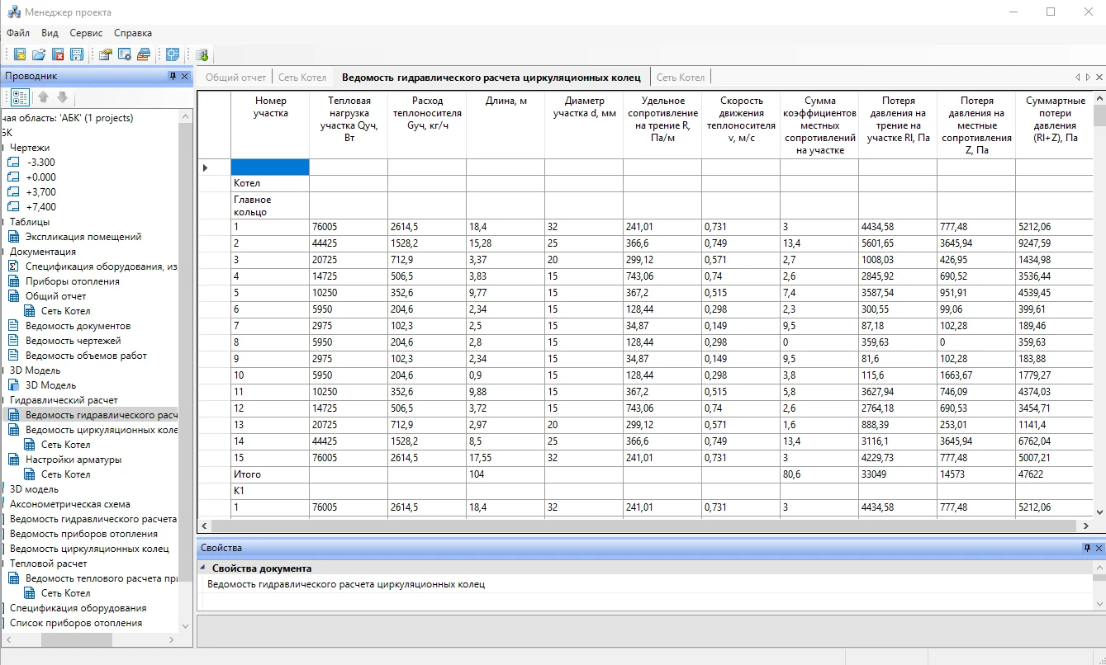Screen dimensions: 1106x665
Task: Save the project using the floppy disk icon
Action: point(77,54)
